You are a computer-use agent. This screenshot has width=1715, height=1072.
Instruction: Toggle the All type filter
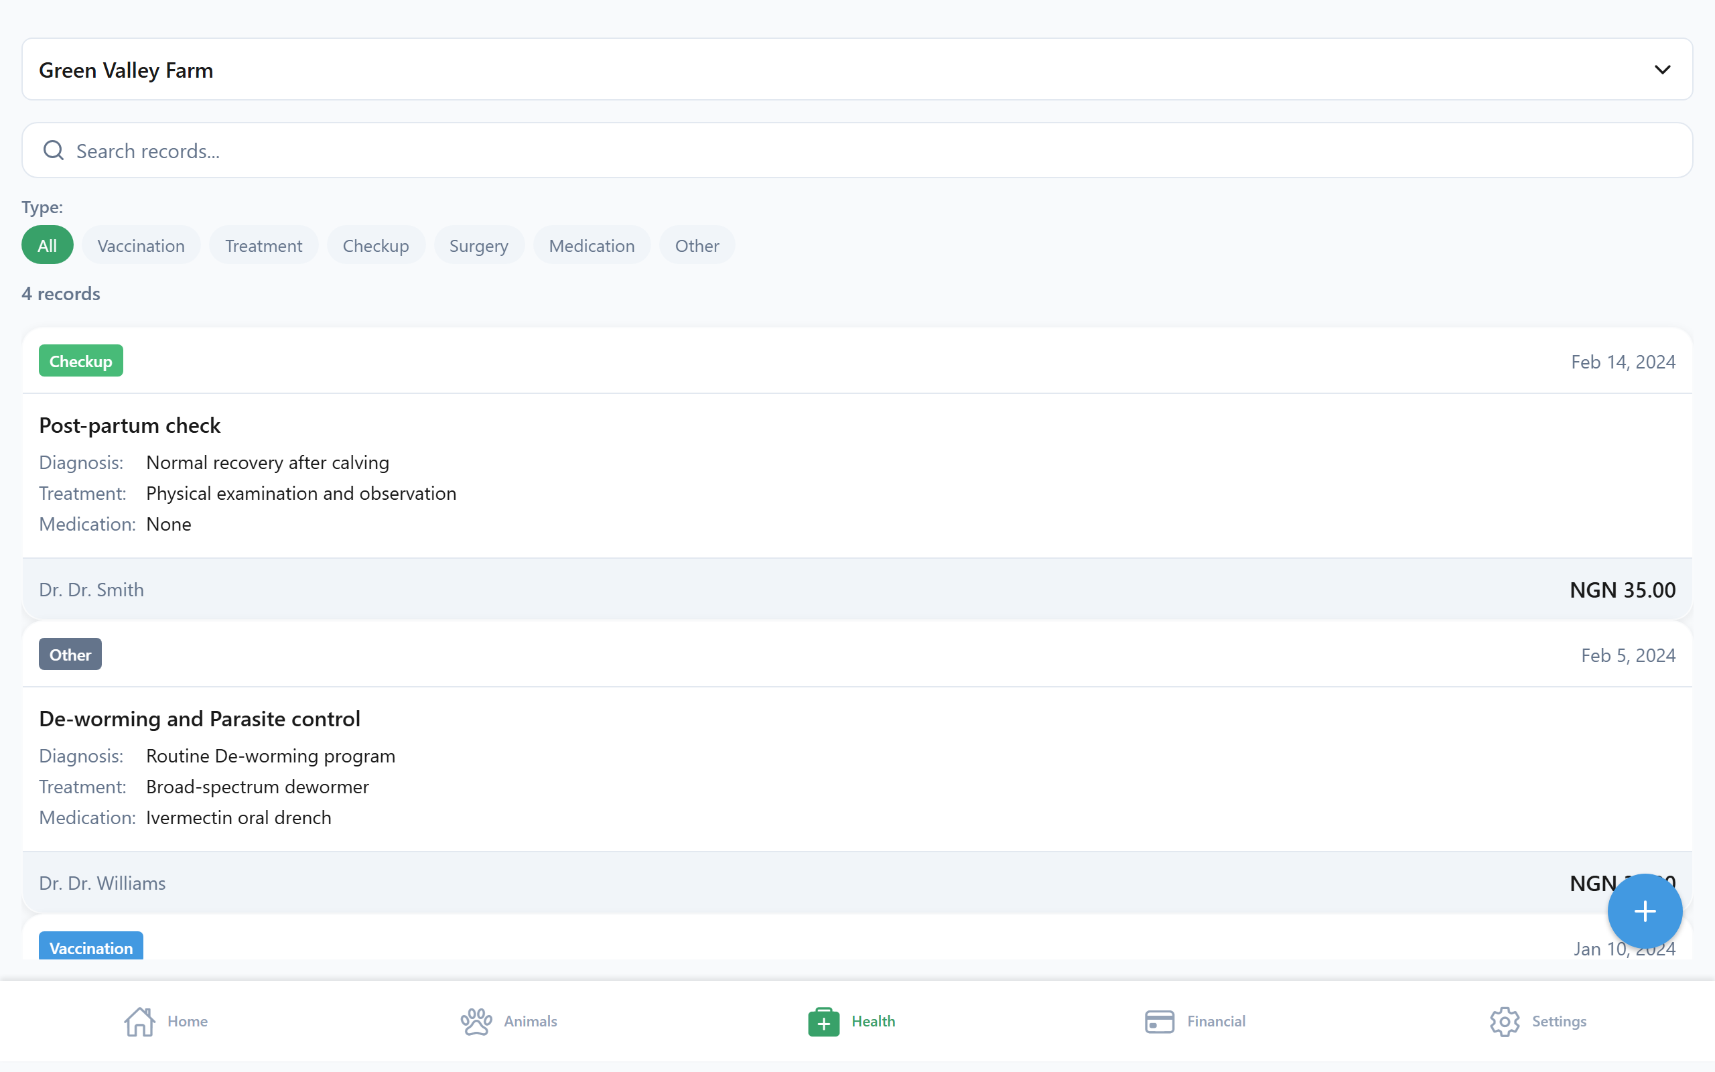coord(48,245)
